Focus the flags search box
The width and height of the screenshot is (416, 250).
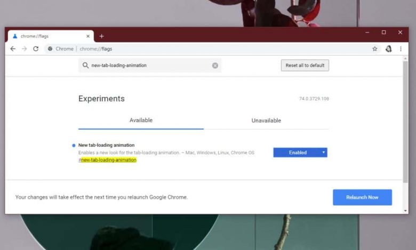[150, 65]
